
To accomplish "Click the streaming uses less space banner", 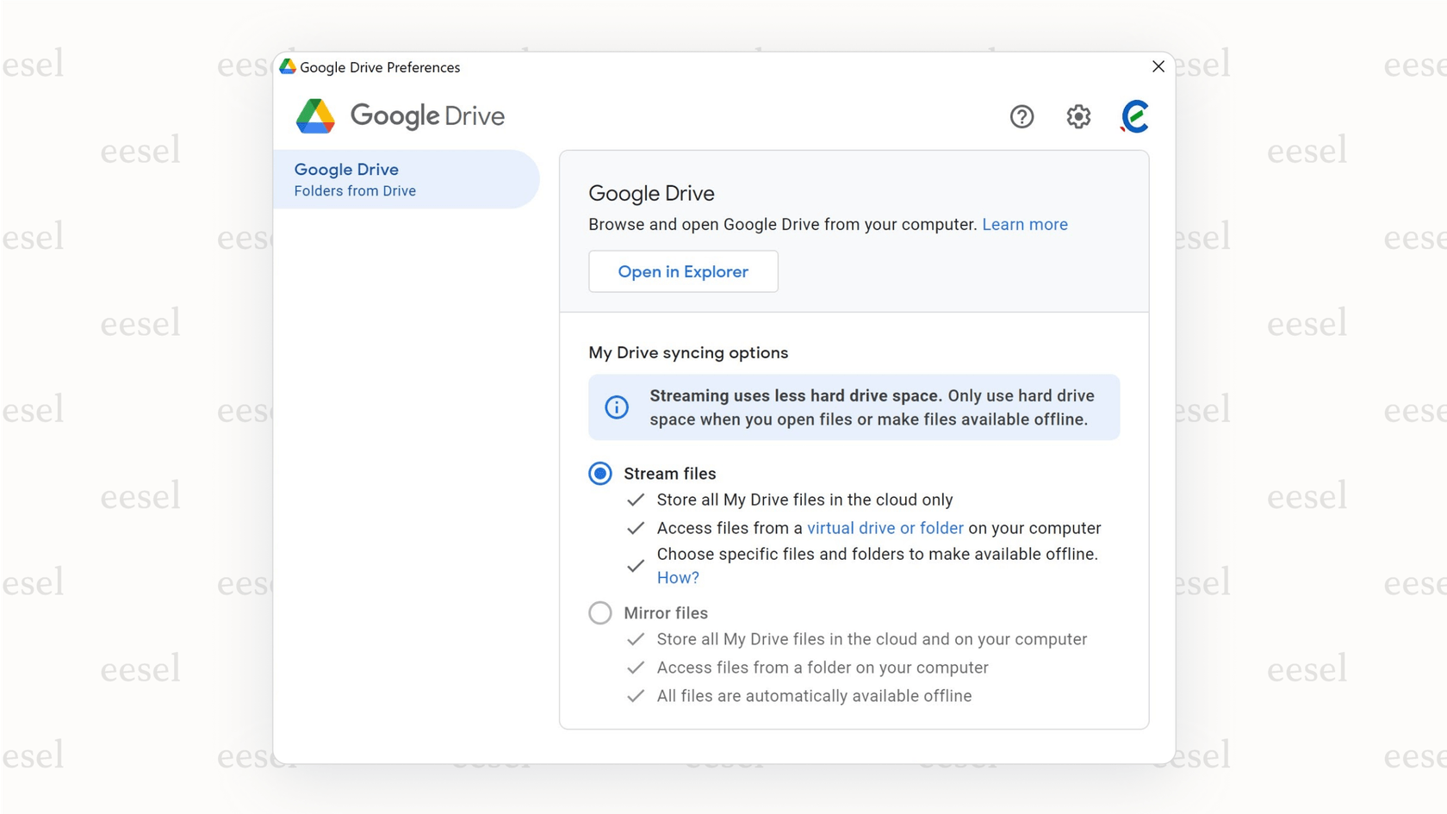I will tap(854, 407).
